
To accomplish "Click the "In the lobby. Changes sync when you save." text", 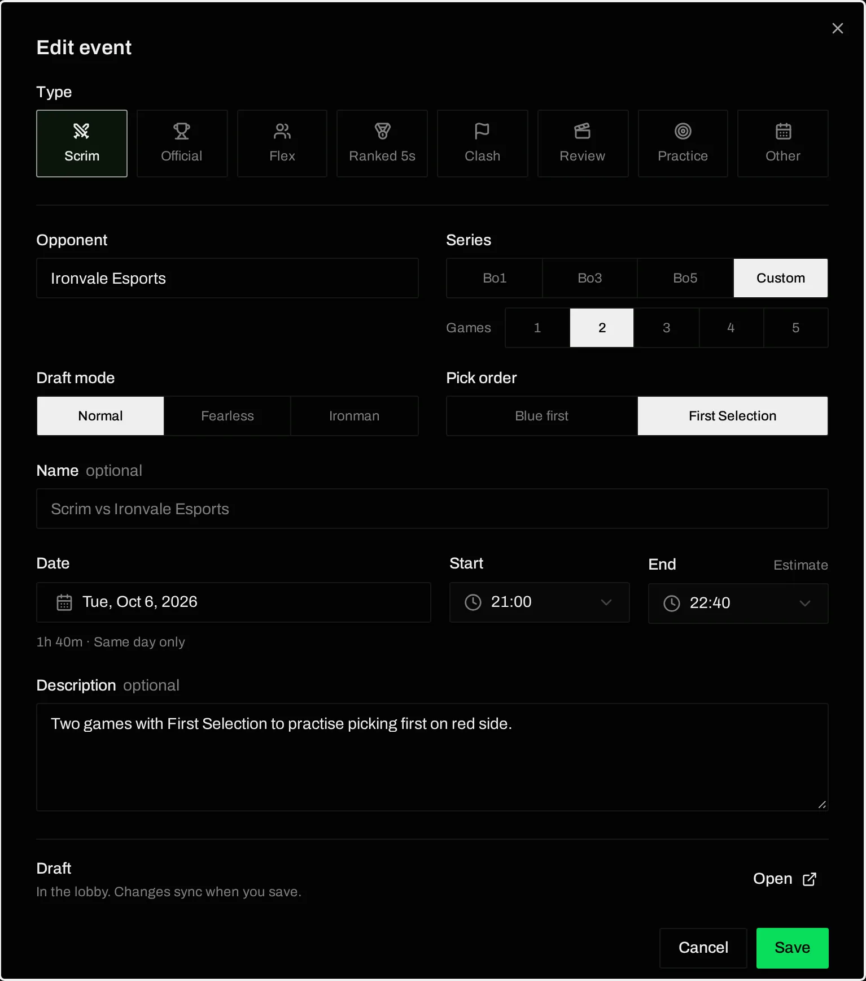I will coord(169,892).
